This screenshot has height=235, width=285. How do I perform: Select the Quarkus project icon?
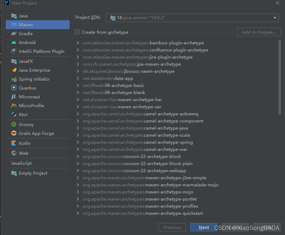(14, 88)
